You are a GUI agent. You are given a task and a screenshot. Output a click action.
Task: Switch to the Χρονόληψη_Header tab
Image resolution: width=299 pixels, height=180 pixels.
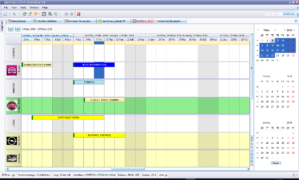click(114, 21)
